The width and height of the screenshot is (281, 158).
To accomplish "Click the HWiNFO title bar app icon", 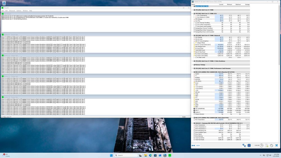I will (193, 2).
